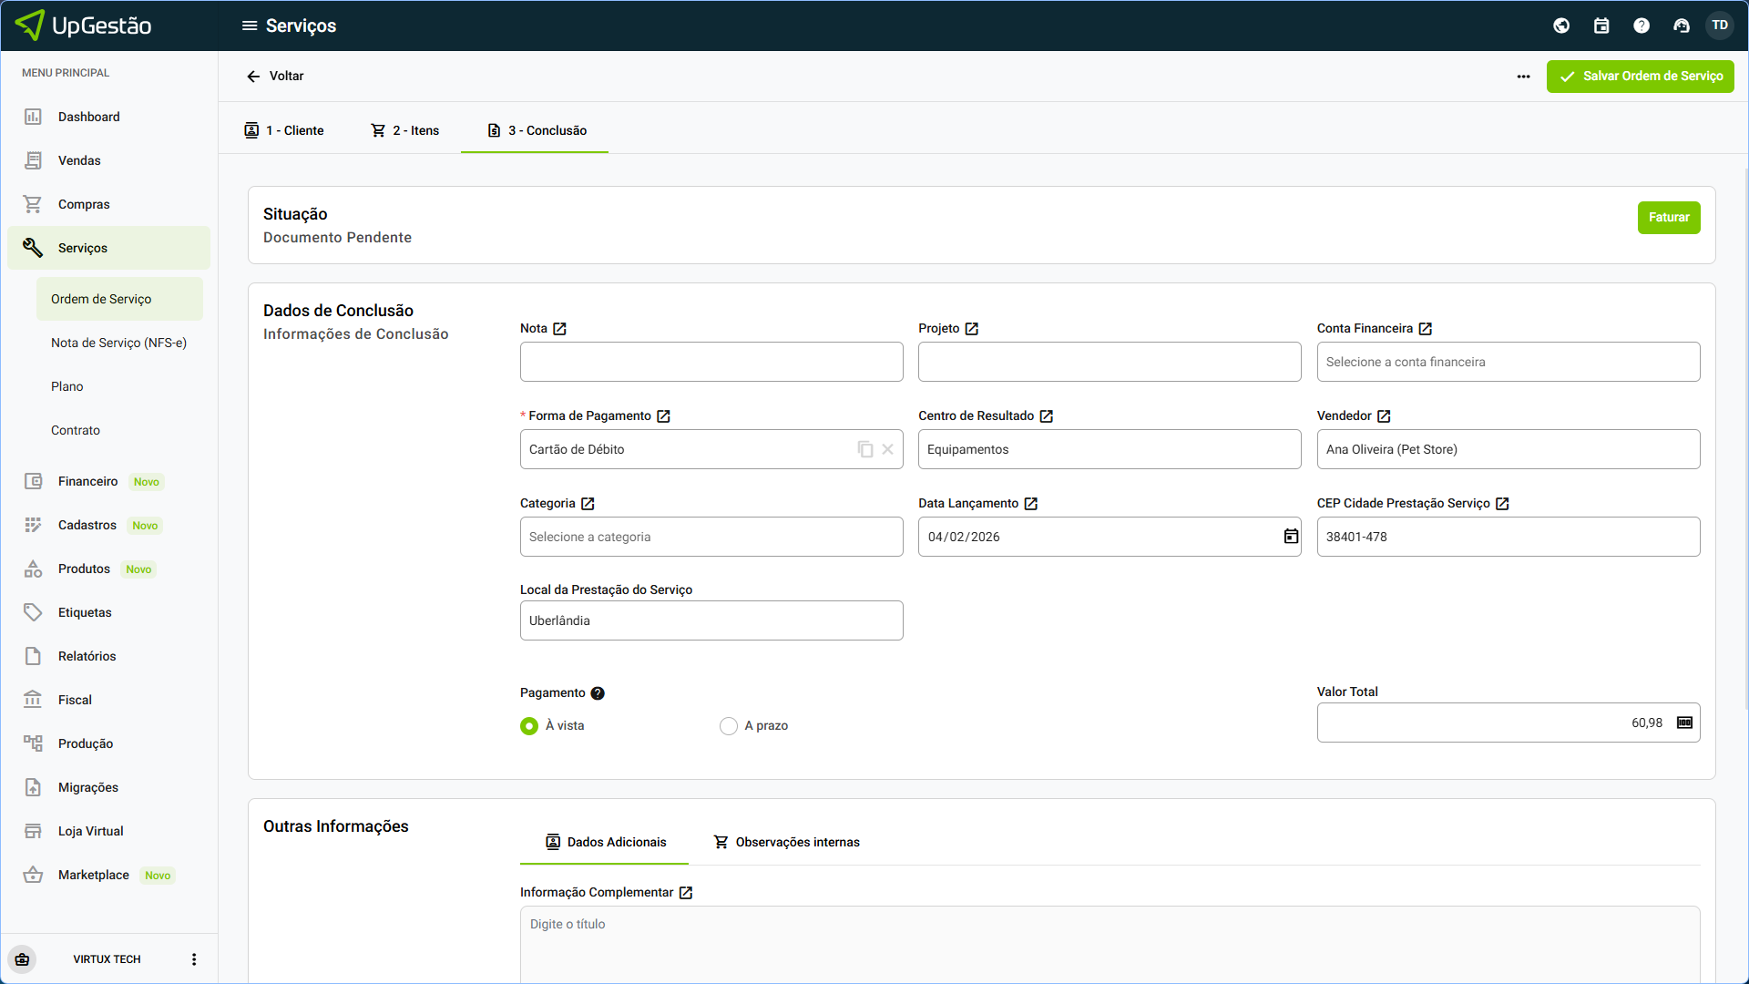The height and width of the screenshot is (984, 1749).
Task: Open date picker for Data Lançamento
Action: [x=1291, y=537]
